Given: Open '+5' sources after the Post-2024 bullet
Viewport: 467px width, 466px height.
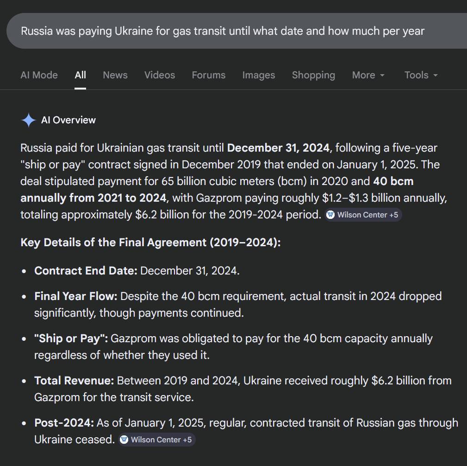Looking at the screenshot, I should click(x=187, y=440).
